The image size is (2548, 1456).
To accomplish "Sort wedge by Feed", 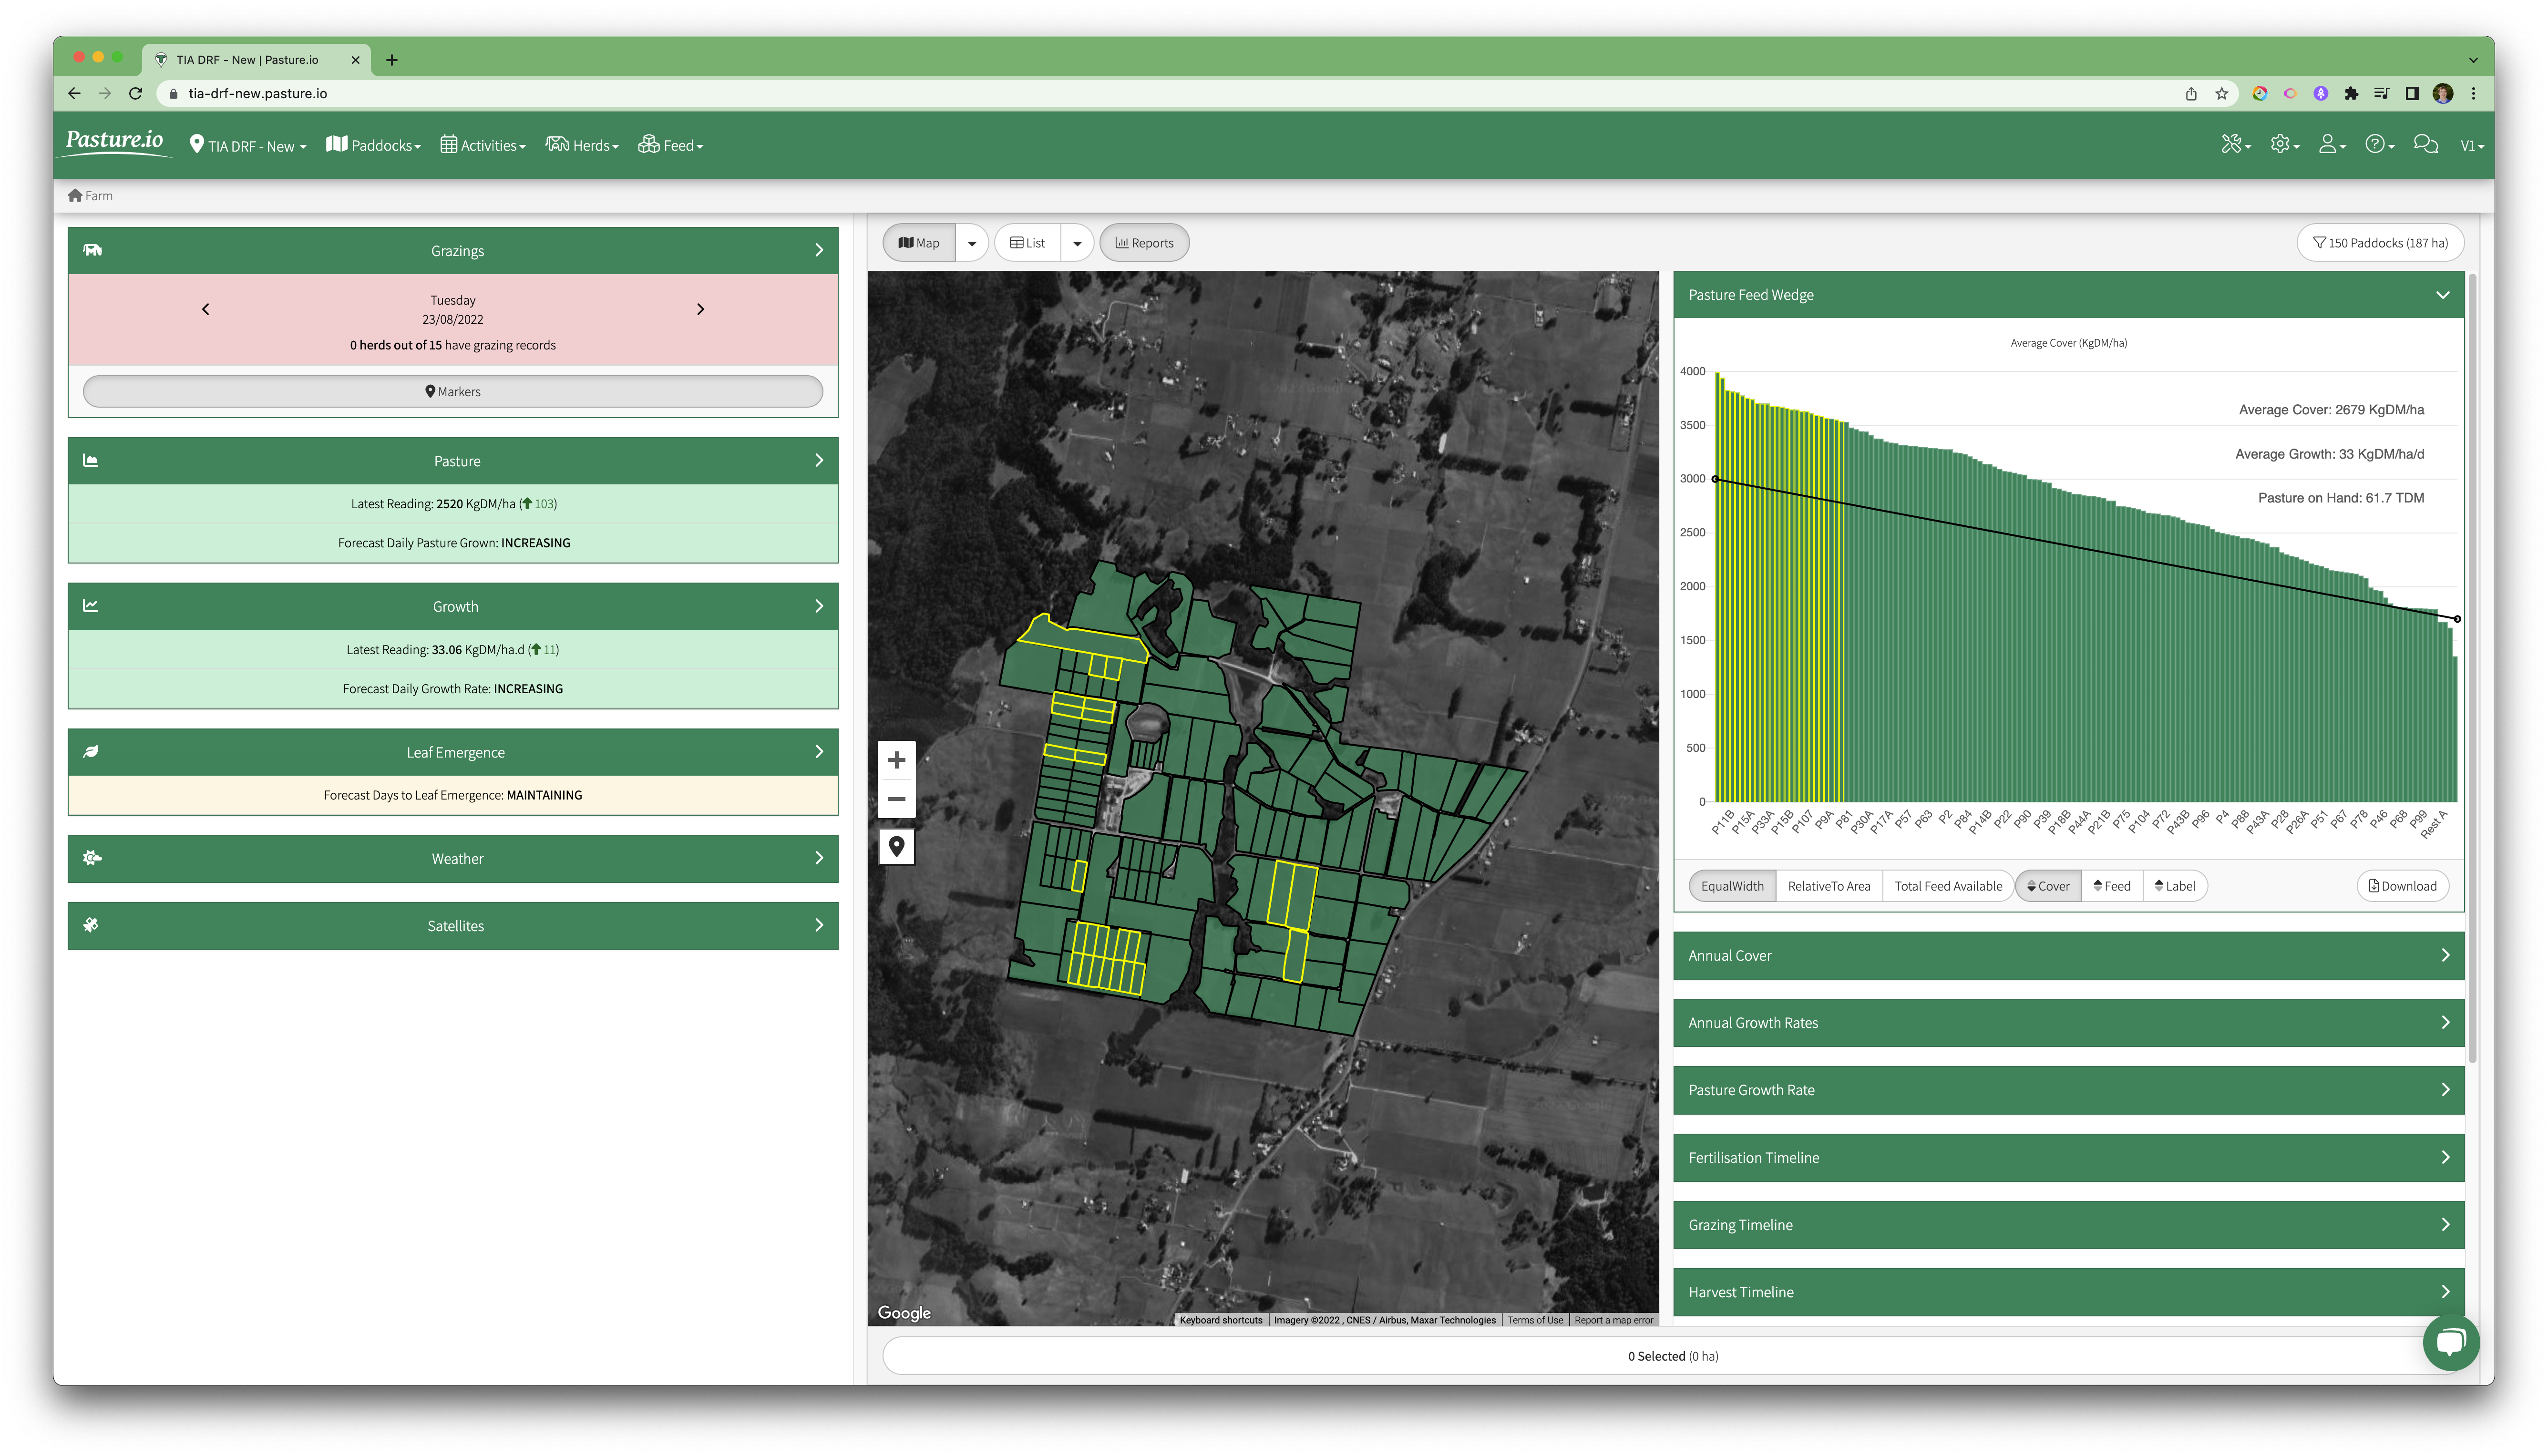I will pos(2112,886).
